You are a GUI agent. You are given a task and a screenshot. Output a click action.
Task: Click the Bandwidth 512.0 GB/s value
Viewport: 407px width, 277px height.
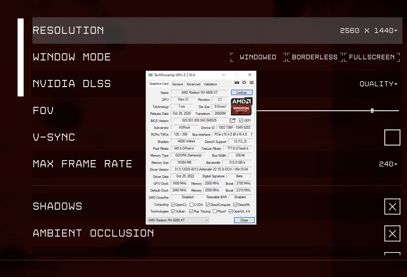click(237, 162)
